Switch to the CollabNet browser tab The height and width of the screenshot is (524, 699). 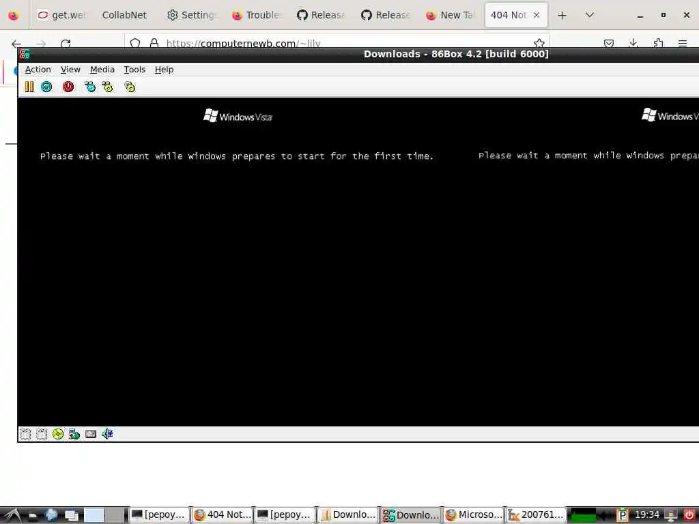pos(124,15)
